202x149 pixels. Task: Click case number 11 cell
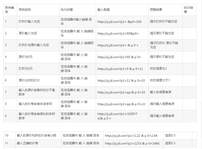tap(9, 143)
